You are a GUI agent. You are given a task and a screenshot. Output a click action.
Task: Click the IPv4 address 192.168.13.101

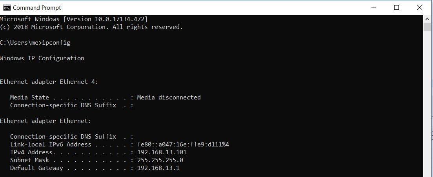[x=162, y=152]
